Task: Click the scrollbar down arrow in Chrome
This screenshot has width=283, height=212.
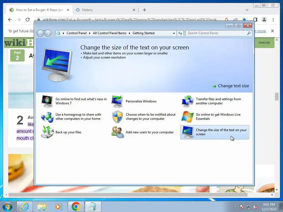Action: (277, 190)
